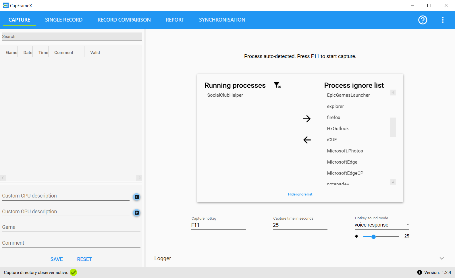
Task: Clear the running processes filter
Action: [x=277, y=85]
